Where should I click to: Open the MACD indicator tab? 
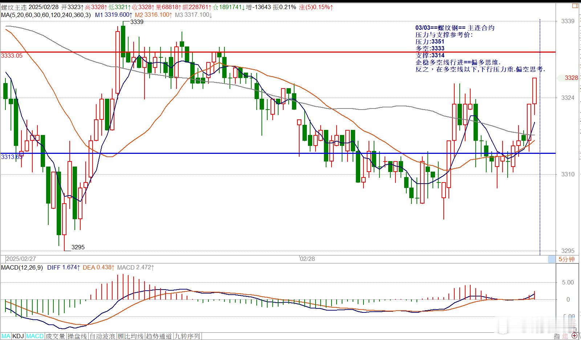coord(35,336)
